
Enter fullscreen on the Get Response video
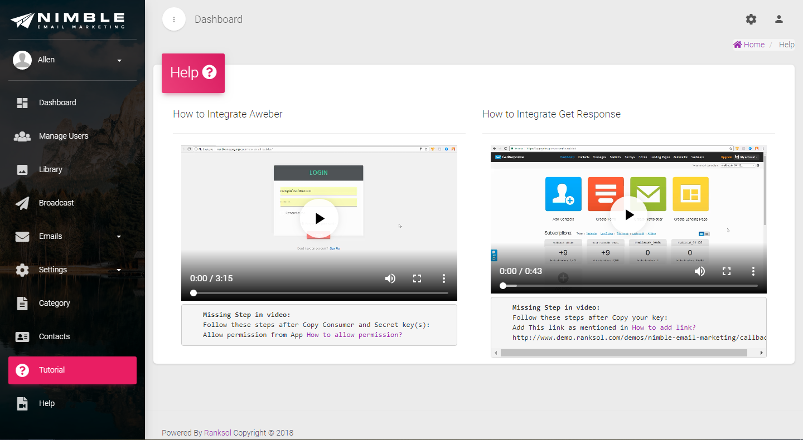pos(727,271)
